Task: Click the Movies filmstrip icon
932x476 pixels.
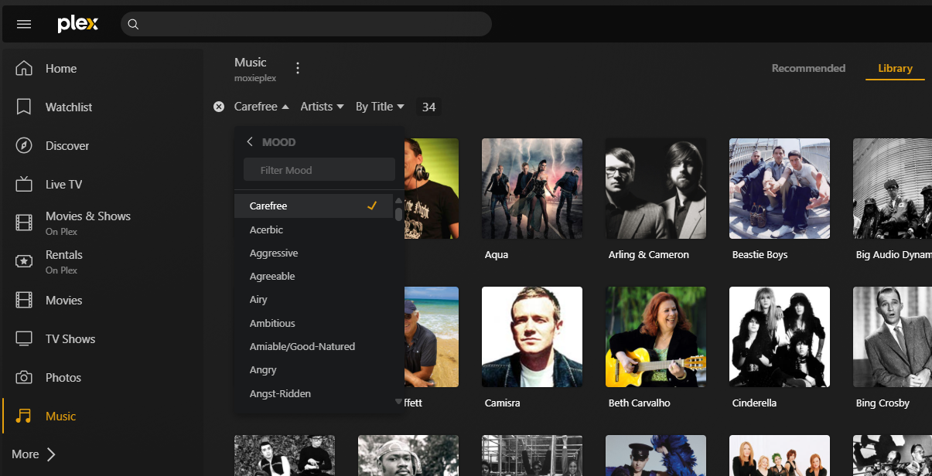Action: [24, 300]
